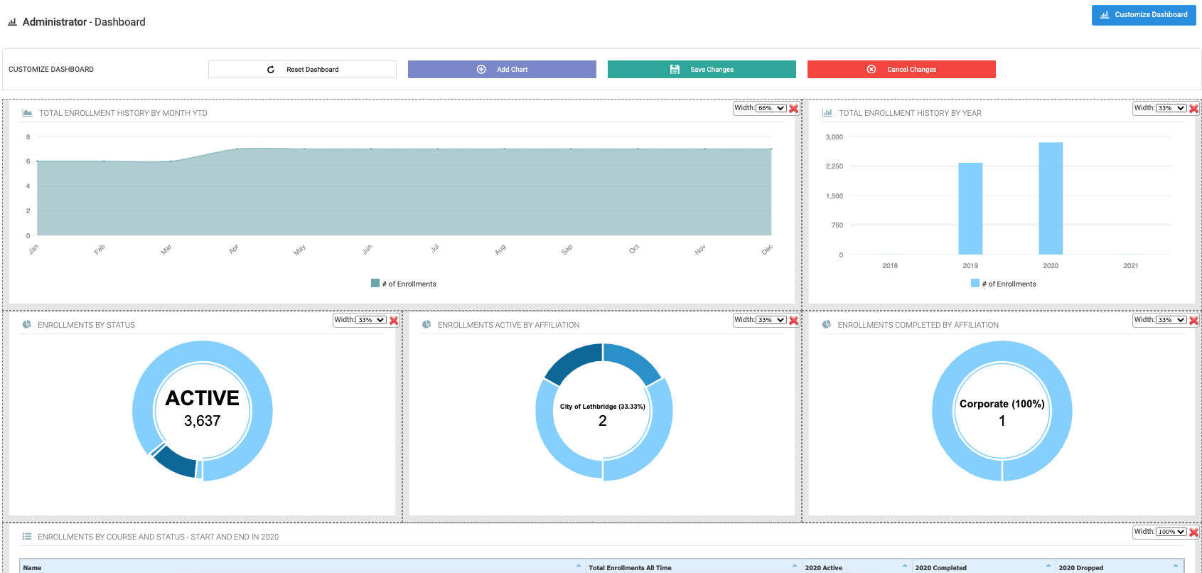
Task: Click pie icon next to Enrollments by Status
Action: pyautogui.click(x=27, y=325)
